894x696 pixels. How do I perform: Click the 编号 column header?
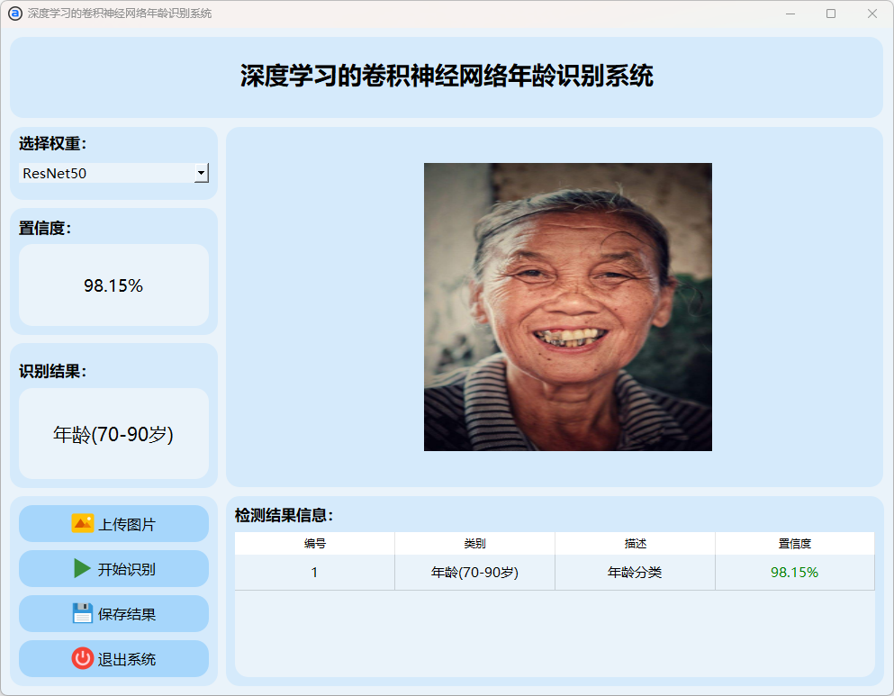coord(314,544)
